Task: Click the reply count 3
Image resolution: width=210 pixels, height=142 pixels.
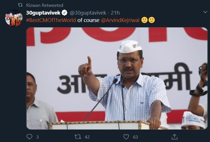Action: click(x=37, y=137)
